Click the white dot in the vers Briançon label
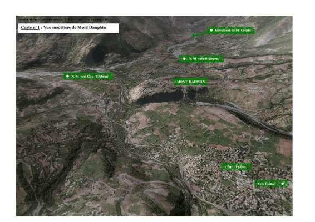Screen dimensions: 315x222 tap(184, 59)
